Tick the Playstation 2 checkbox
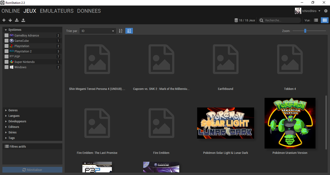This screenshot has height=175, width=330. pyautogui.click(x=7, y=51)
